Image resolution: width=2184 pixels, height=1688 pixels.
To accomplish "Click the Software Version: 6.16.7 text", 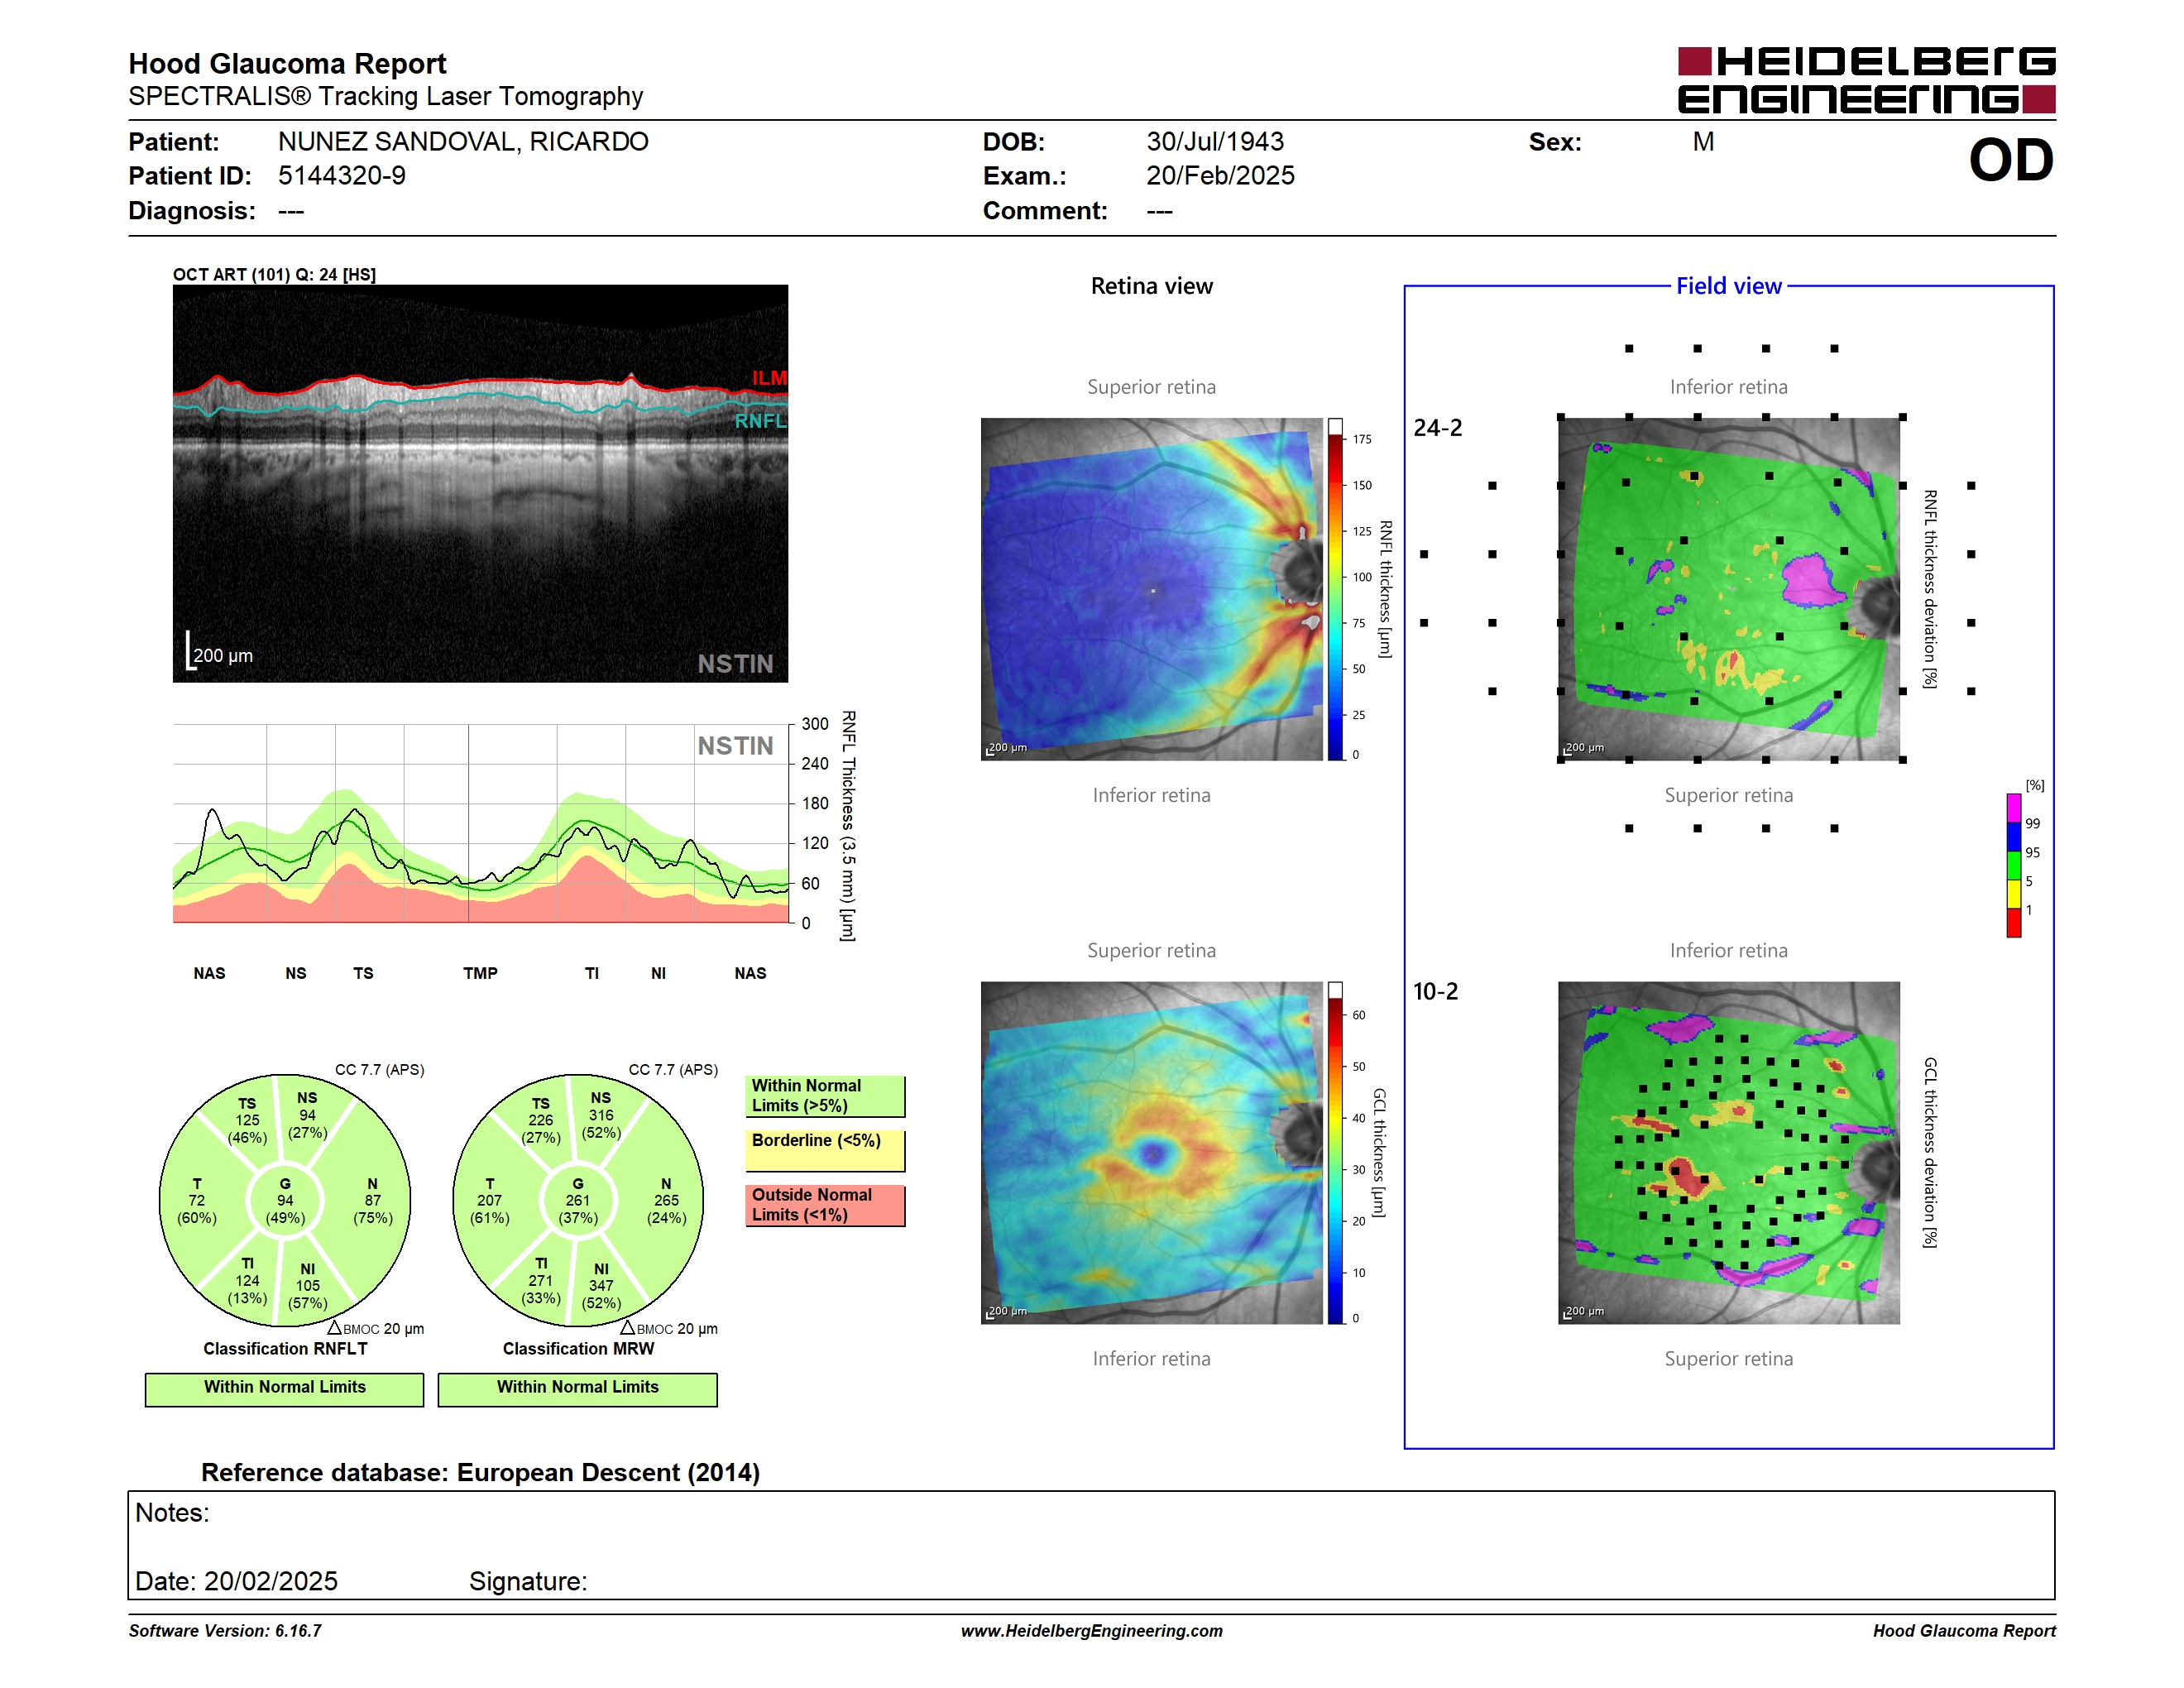I will pyautogui.click(x=225, y=1631).
